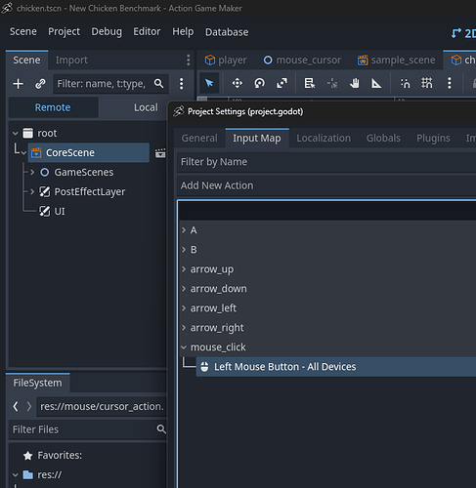Click the mouse icon of Left Mouse Button event
Image resolution: width=476 pixels, height=488 pixels.
(204, 367)
